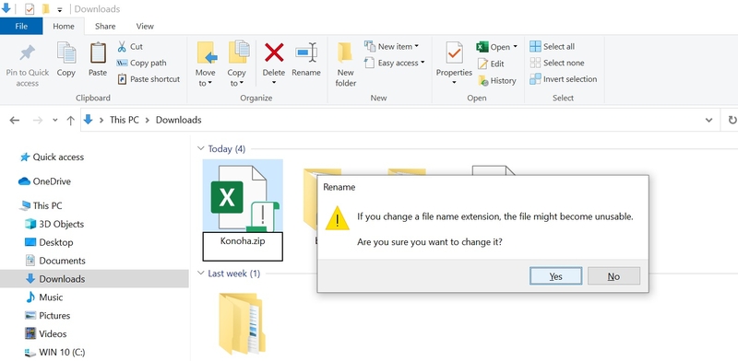
Task: Open WIN 10 (C:) drive
Action: (x=55, y=352)
